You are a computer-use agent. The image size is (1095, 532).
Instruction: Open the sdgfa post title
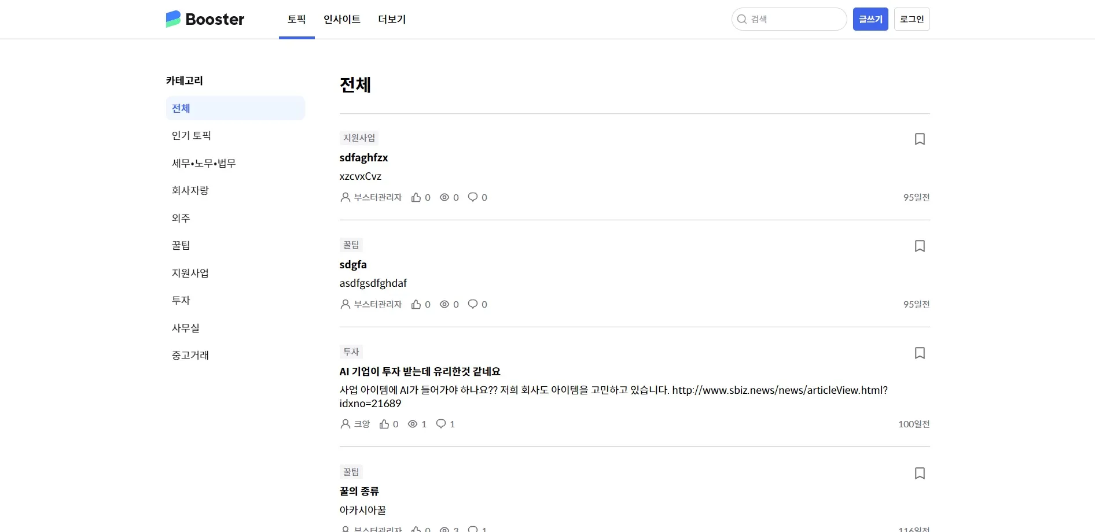[353, 264]
